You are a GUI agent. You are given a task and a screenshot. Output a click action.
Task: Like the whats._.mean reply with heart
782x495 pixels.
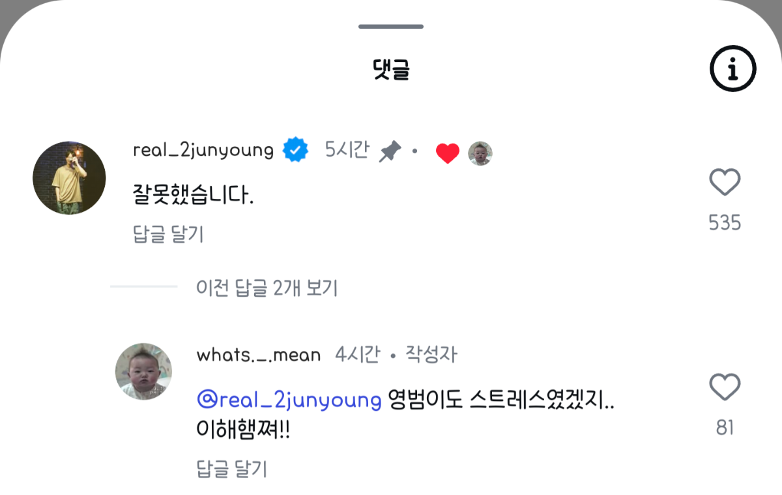click(725, 387)
